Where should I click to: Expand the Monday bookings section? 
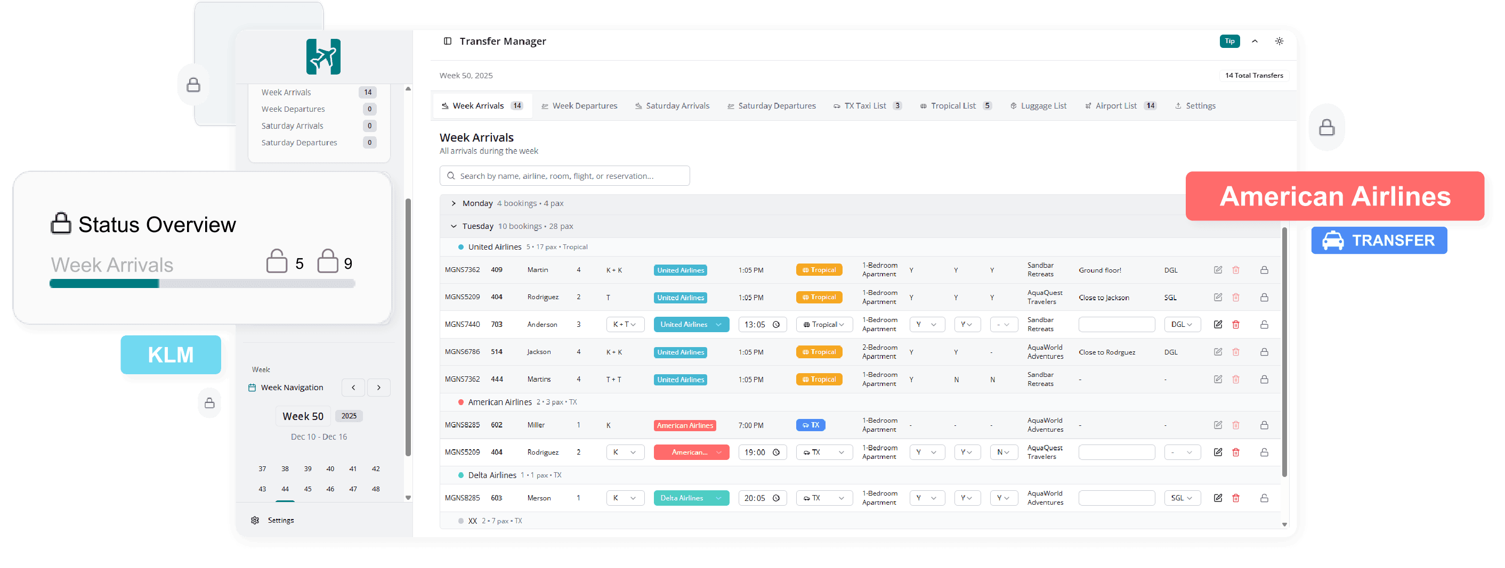click(454, 203)
